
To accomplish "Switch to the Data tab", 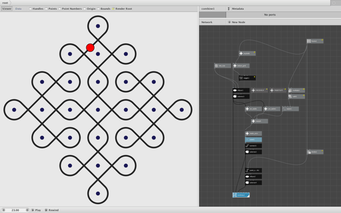I will point(18,9).
